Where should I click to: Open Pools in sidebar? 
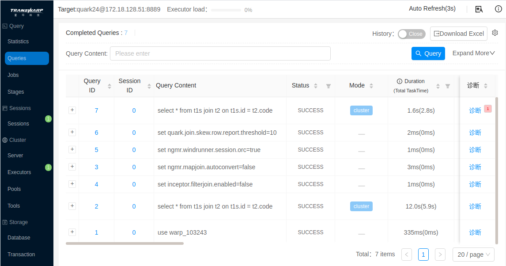(x=14, y=189)
